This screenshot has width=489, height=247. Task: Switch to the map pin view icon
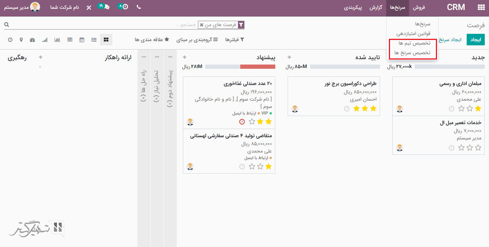coord(21,40)
